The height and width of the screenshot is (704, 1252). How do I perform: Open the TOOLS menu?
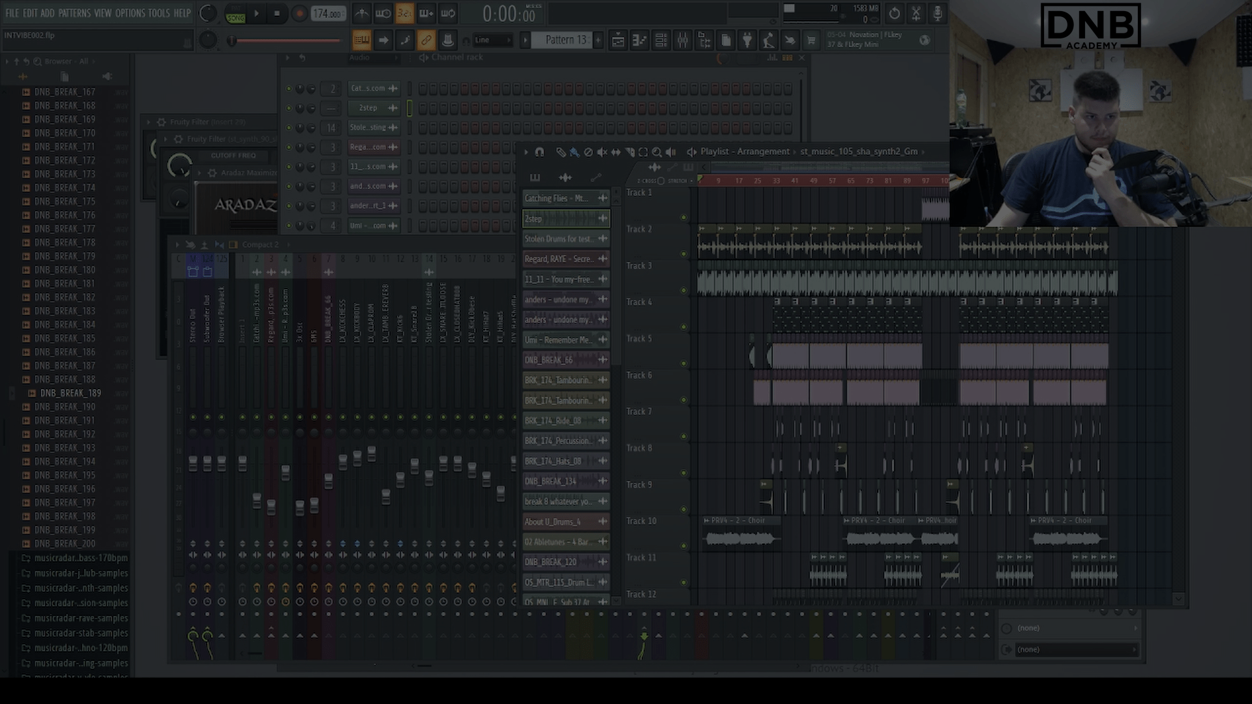point(159,13)
